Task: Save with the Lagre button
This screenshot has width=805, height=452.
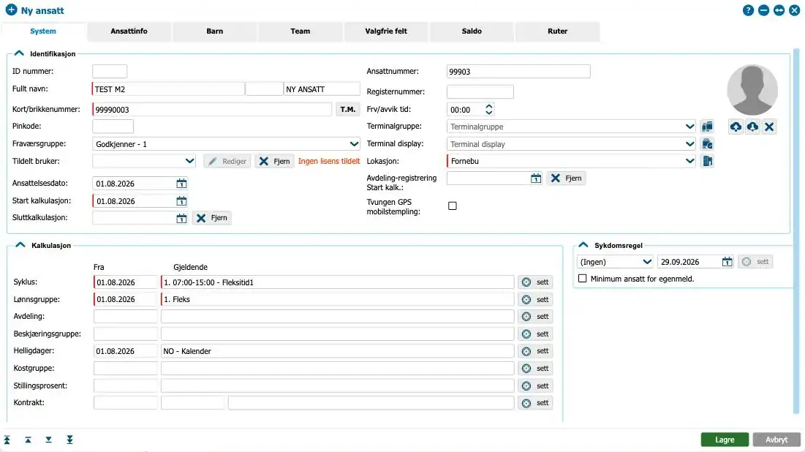Action: (x=725, y=440)
